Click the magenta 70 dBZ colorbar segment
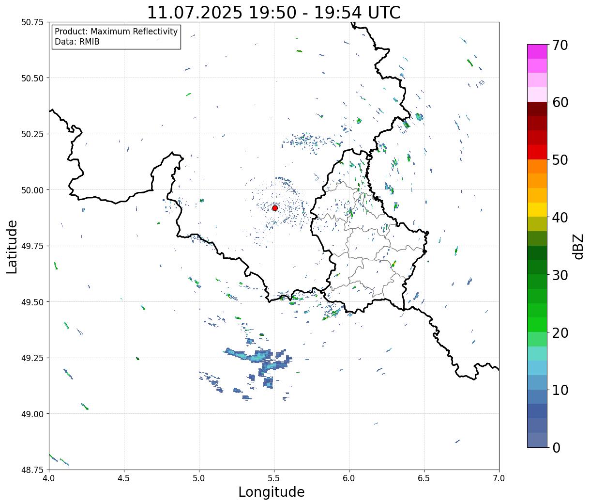This screenshot has height=504, width=590. 537,51
